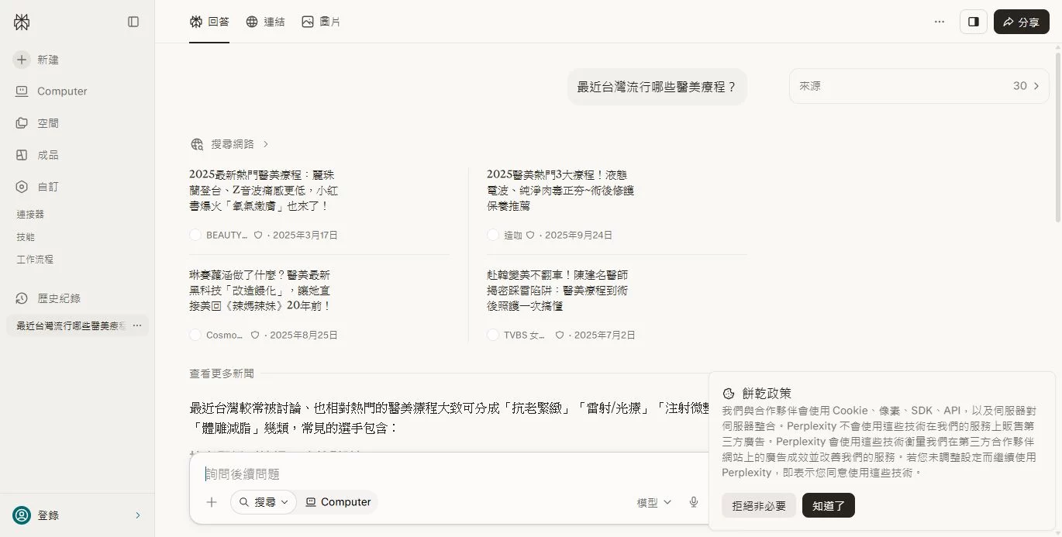Click the date text 2025年8月25日

point(304,336)
